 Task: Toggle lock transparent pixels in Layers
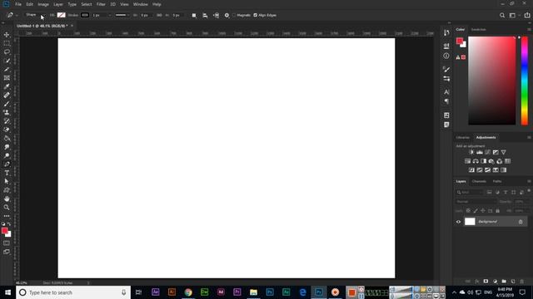coord(468,211)
